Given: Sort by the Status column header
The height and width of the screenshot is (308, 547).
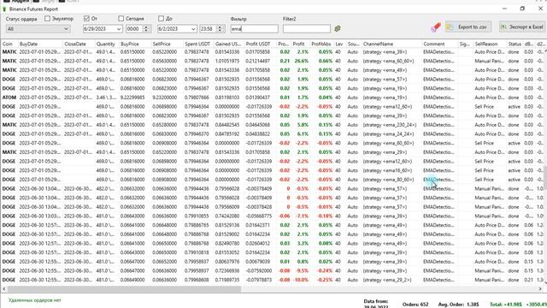Looking at the screenshot, I should [x=515, y=44].
